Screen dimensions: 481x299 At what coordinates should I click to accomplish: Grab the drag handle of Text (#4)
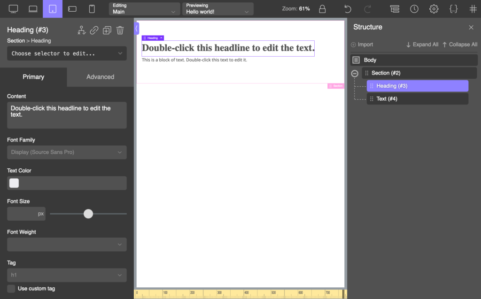click(x=372, y=98)
